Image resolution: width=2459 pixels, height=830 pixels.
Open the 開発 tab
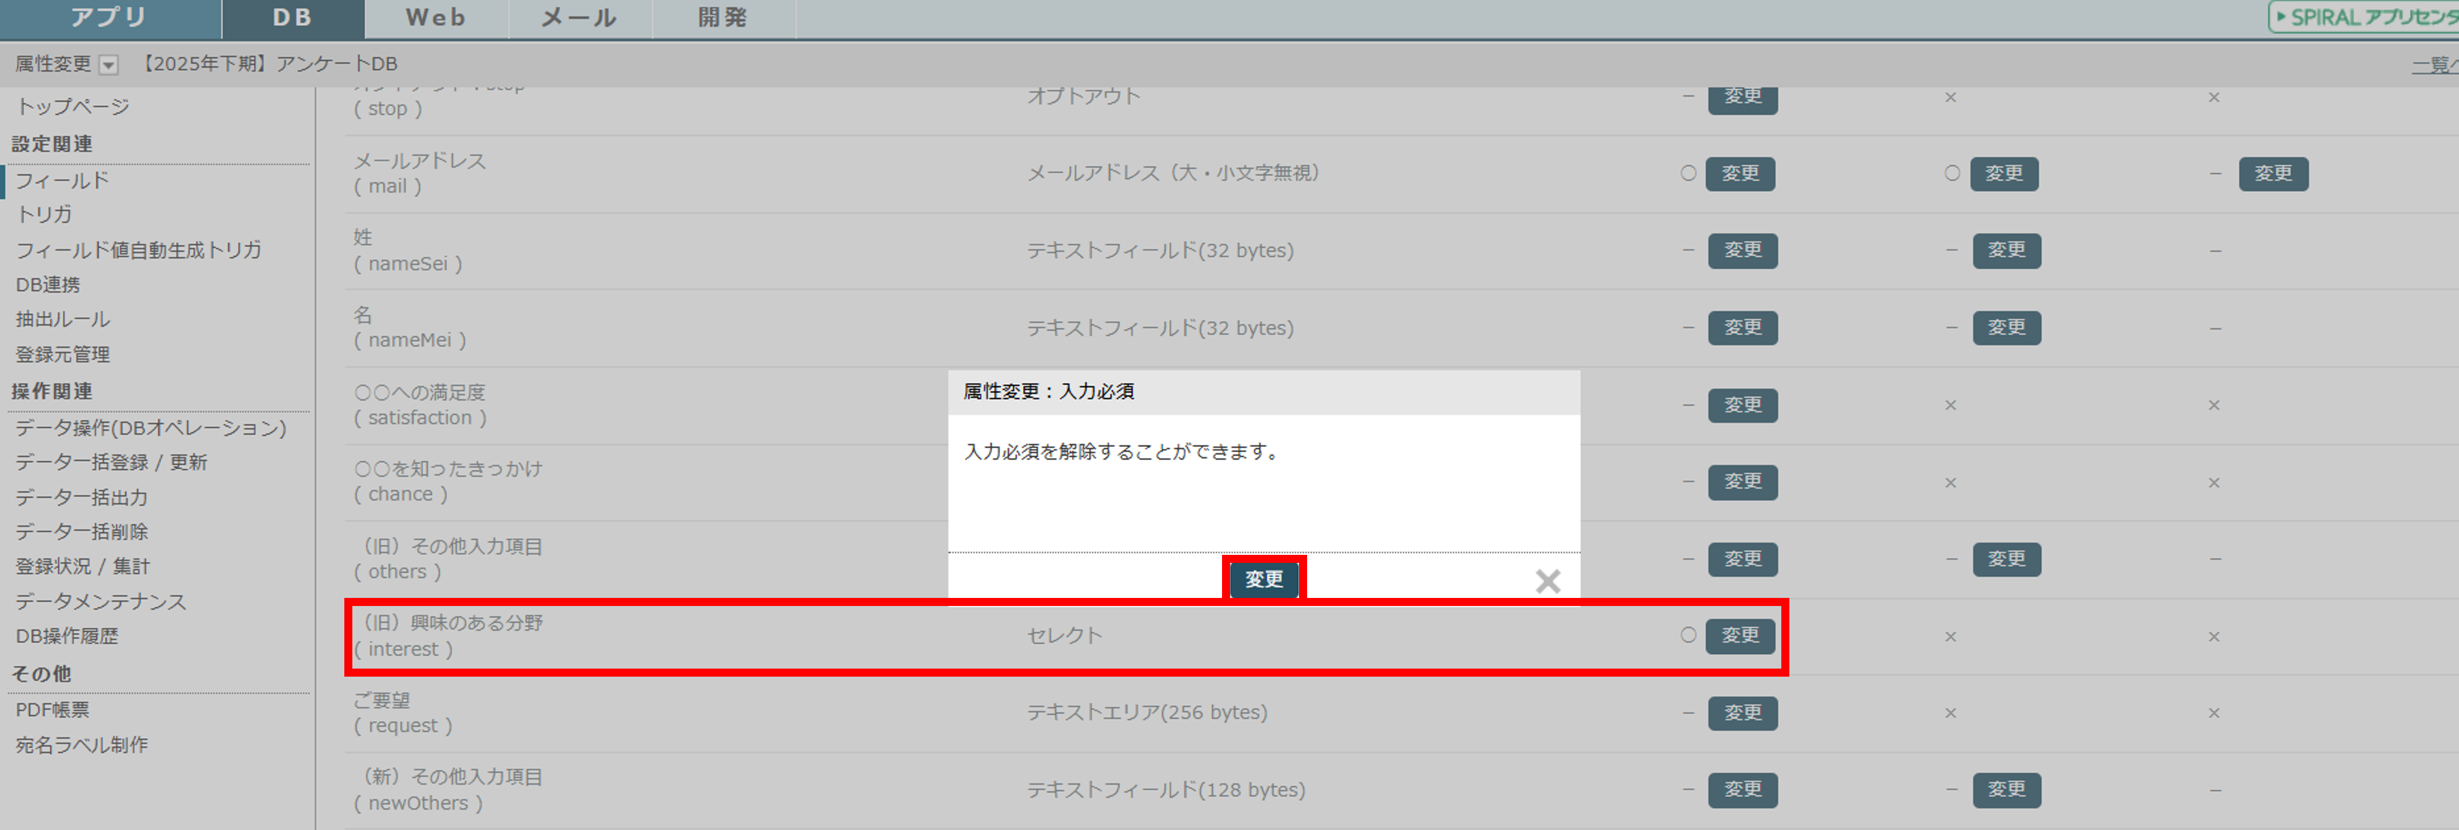723,18
